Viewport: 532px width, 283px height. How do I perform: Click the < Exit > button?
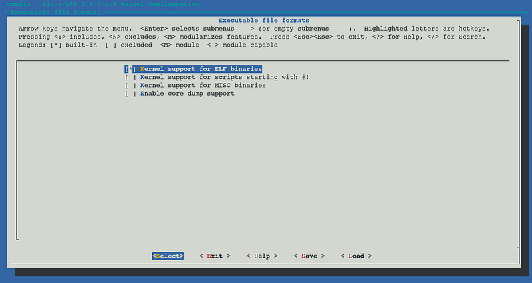215,256
